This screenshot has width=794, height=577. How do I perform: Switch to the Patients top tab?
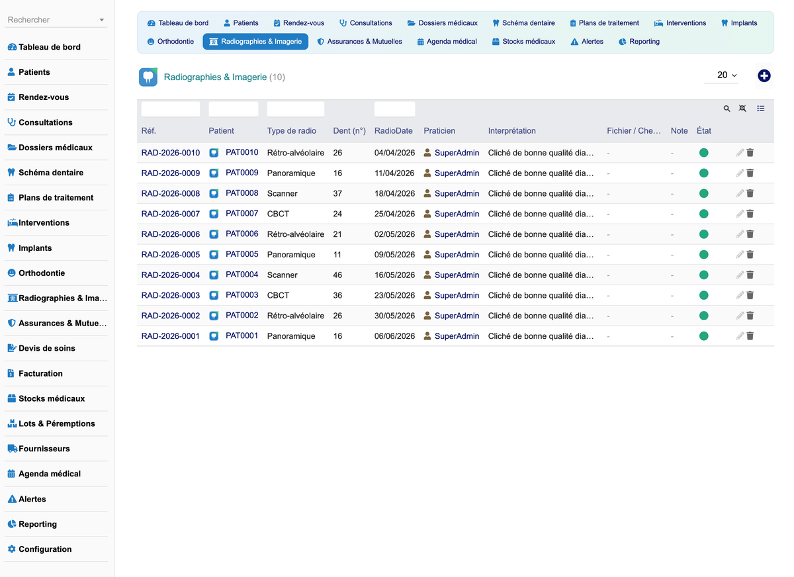pos(242,23)
